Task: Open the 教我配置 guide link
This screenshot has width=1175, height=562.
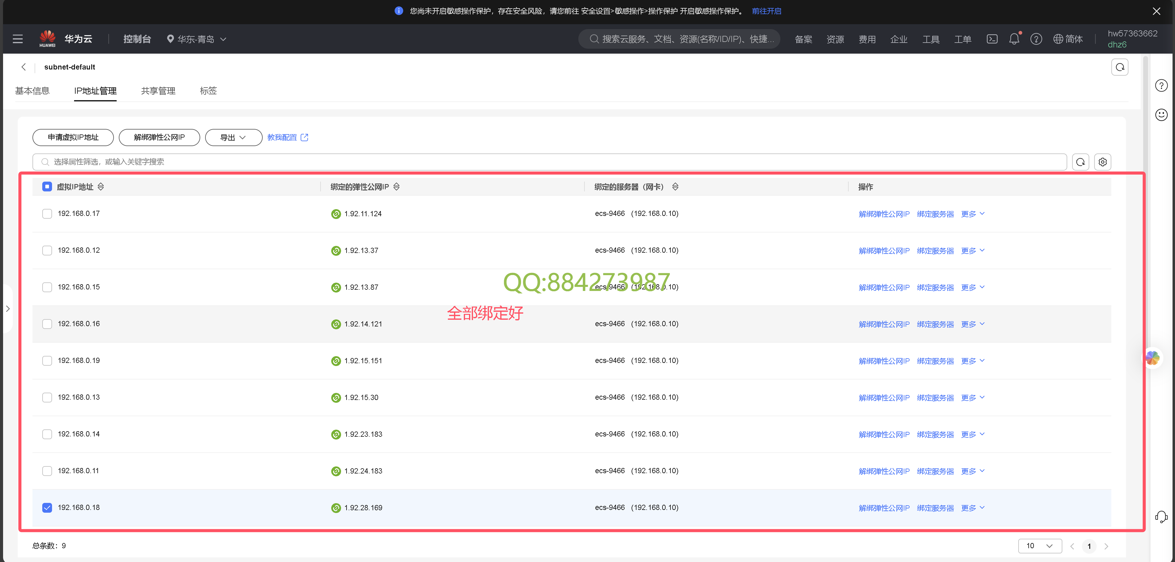Action: (288, 137)
